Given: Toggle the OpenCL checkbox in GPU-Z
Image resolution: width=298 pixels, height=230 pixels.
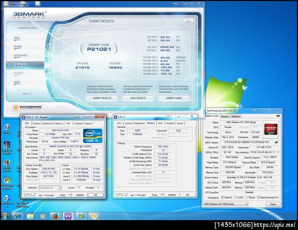Looking at the screenshot, I should click(x=223, y=197).
